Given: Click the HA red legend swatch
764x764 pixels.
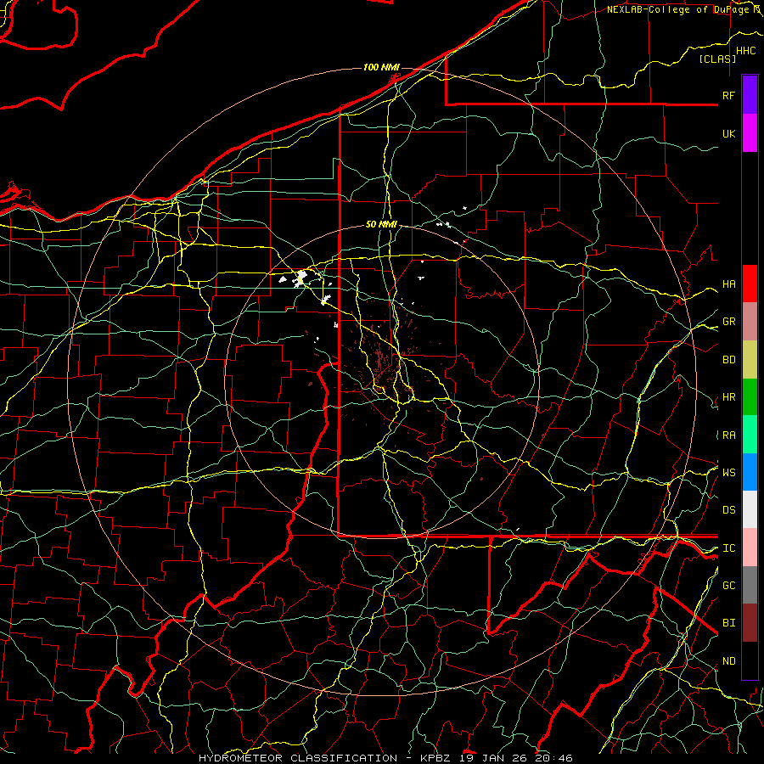Looking at the screenshot, I should [x=750, y=284].
